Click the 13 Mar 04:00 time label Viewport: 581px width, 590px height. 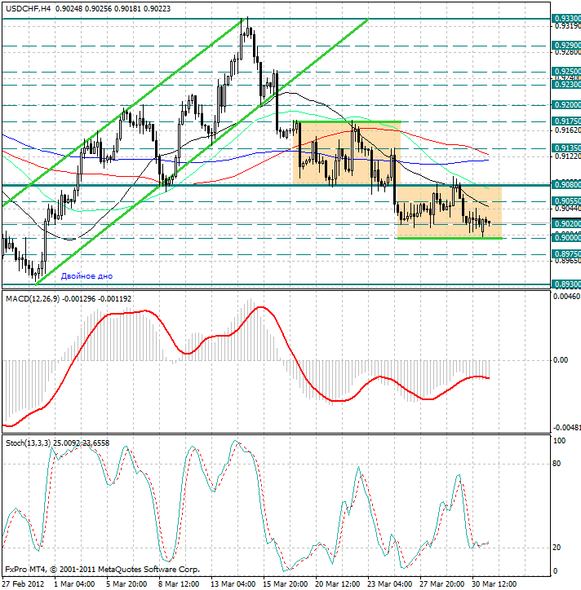click(x=233, y=584)
